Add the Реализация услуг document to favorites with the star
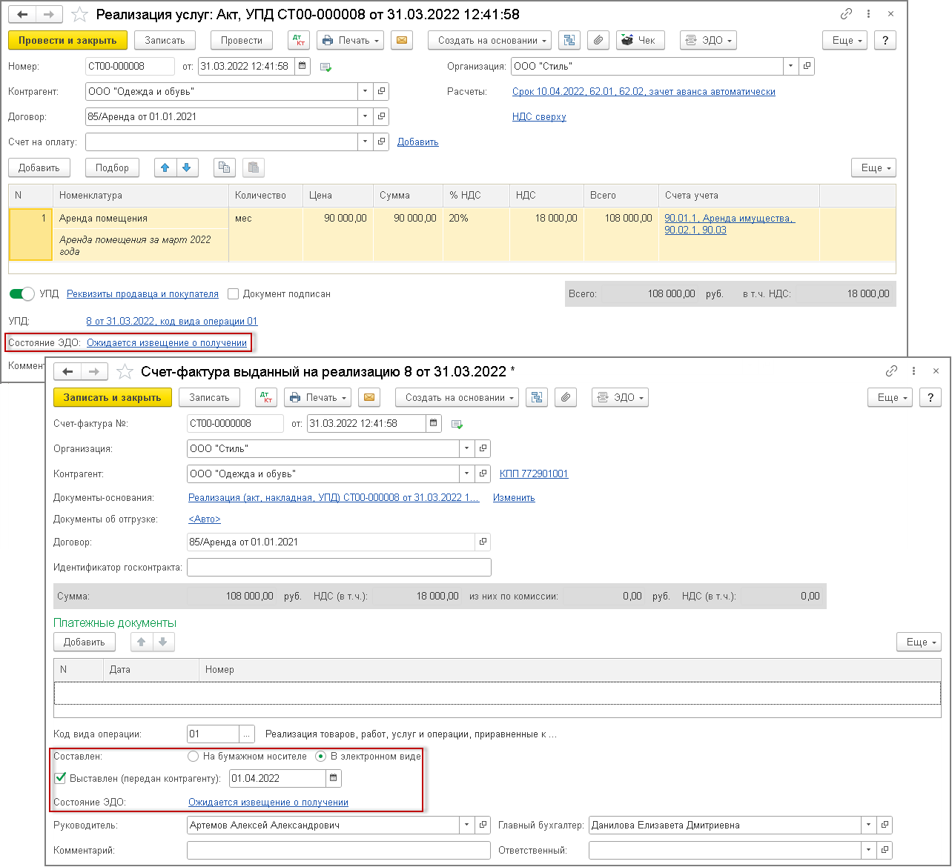The height and width of the screenshot is (867, 952). [80, 15]
